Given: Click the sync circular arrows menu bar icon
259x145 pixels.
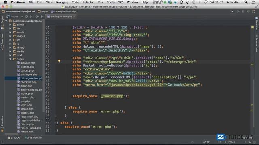Looking at the screenshot, I should 181,2.
